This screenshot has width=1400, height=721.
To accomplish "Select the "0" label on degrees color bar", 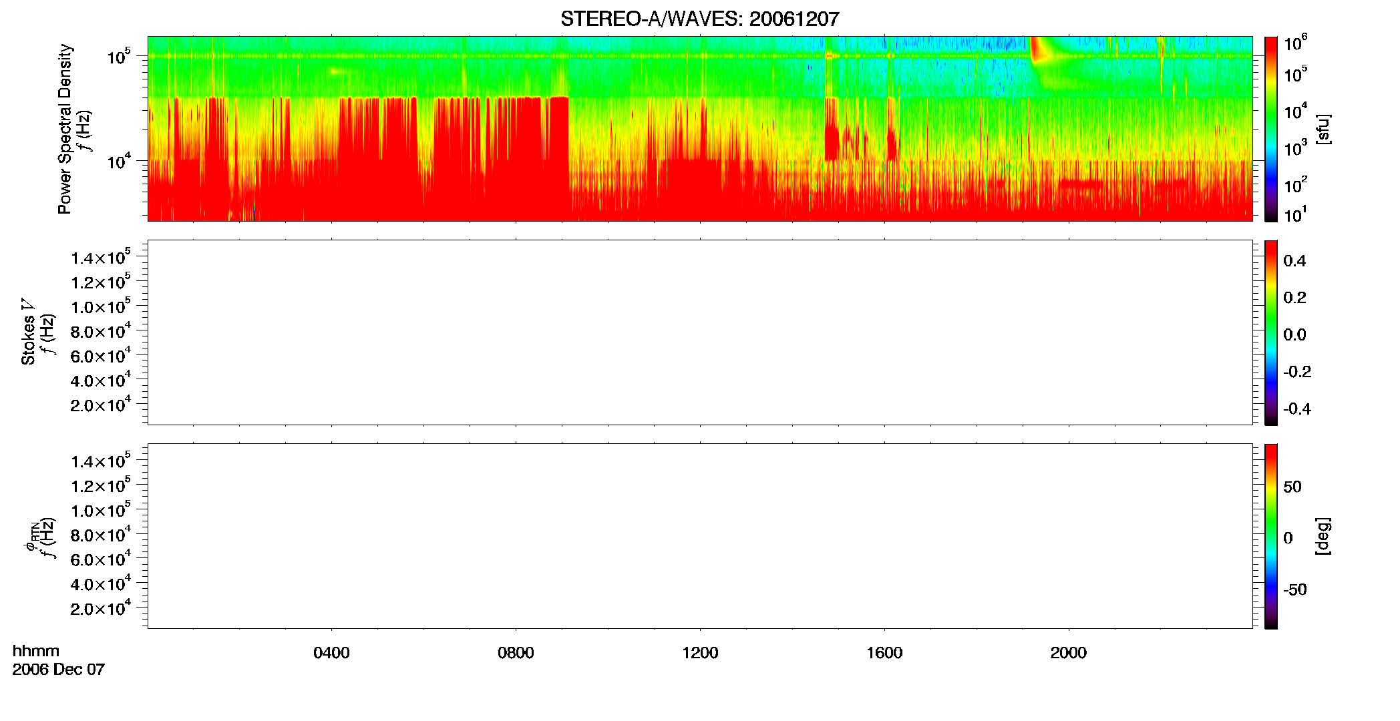I will (1288, 538).
